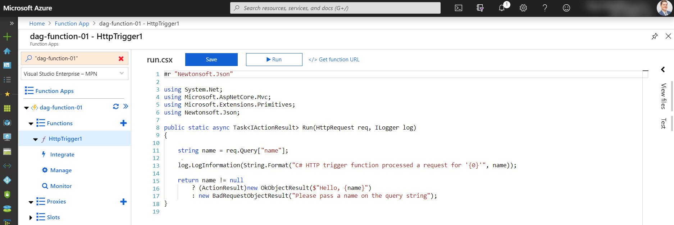Open Directory and subscription filter icon
The height and width of the screenshot is (225, 674).
(x=480, y=8)
